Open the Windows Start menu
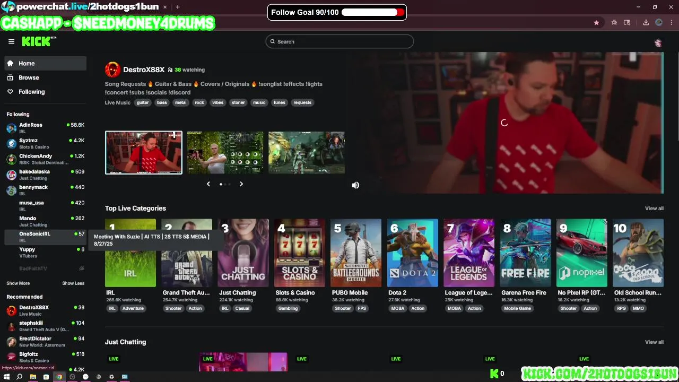 (x=6, y=377)
